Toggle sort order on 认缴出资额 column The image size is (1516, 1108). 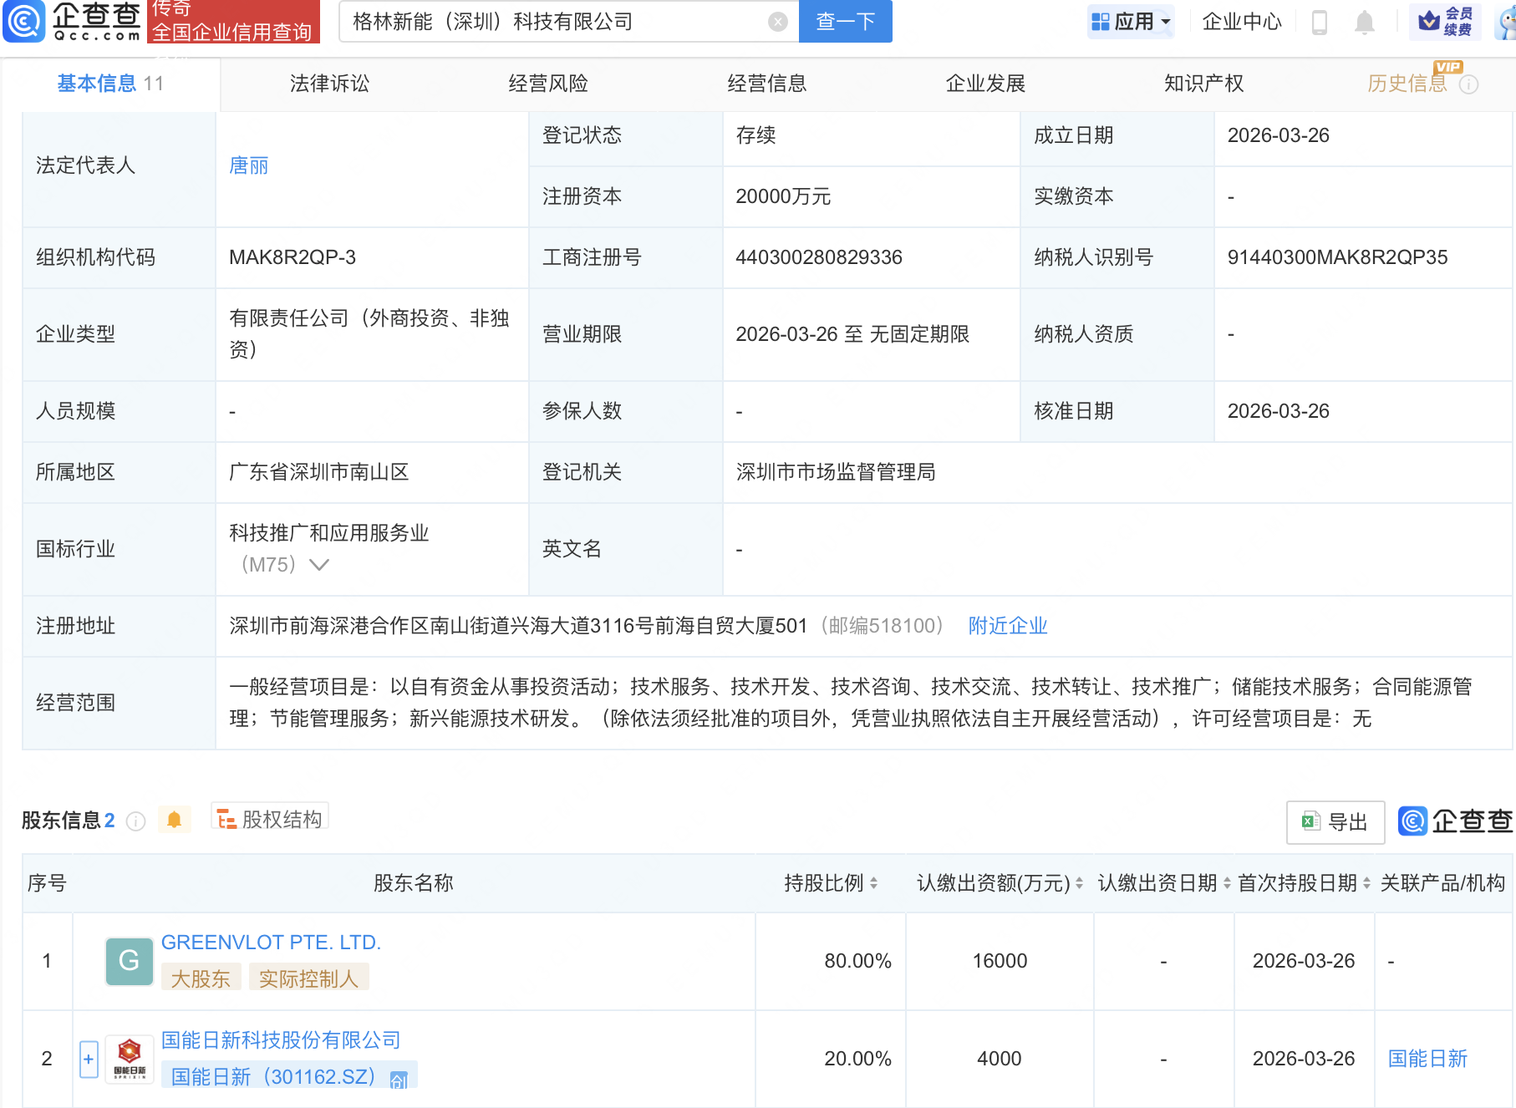point(1078,883)
